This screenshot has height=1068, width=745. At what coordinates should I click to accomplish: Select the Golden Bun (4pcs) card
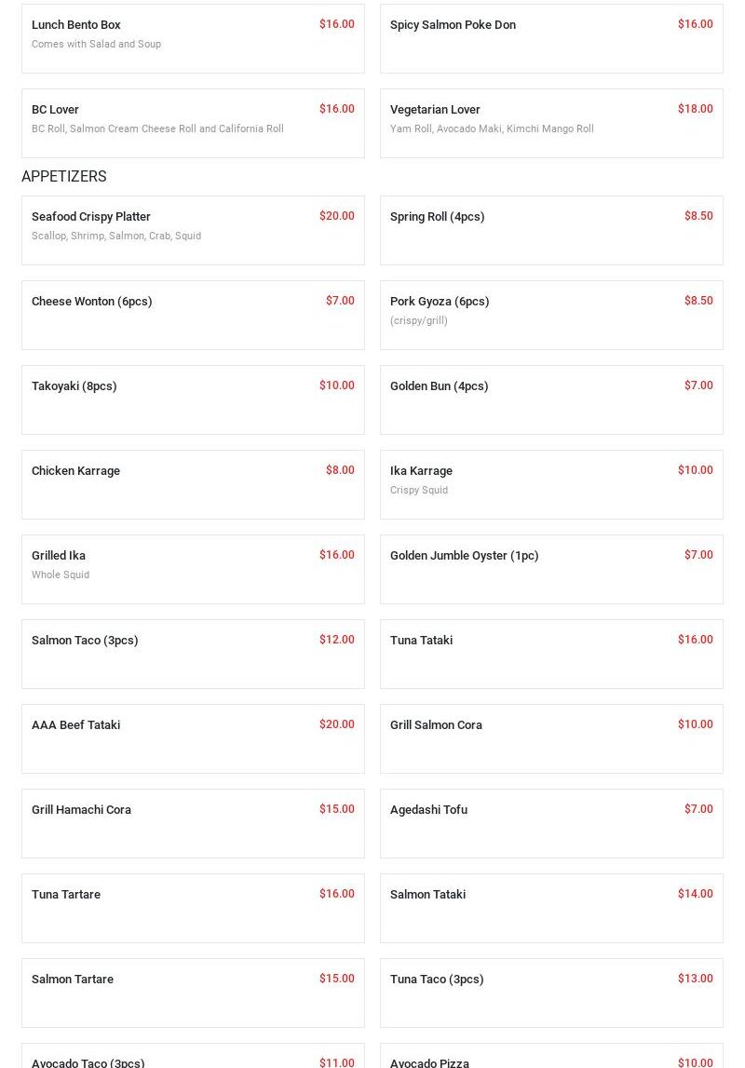pos(551,399)
